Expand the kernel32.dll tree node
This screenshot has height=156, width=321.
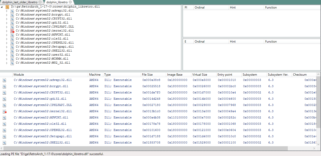point(7,31)
